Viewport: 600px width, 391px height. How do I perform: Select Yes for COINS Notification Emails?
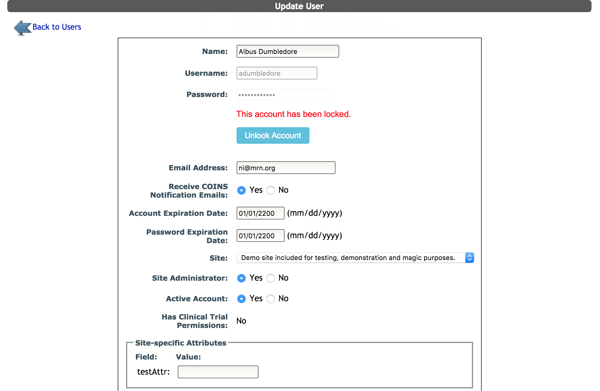241,190
